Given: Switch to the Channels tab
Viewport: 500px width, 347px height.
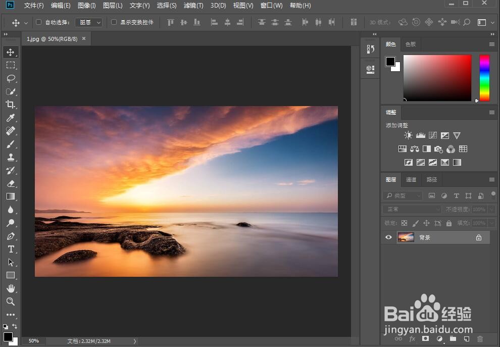Looking at the screenshot, I should (411, 179).
